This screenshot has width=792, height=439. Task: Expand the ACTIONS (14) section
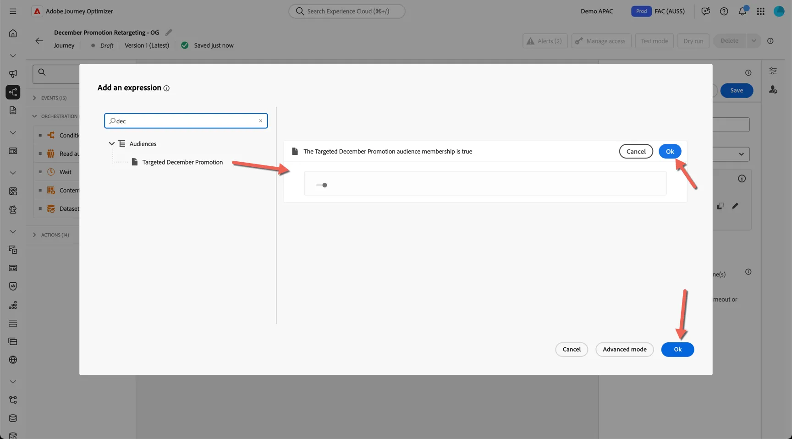(34, 235)
